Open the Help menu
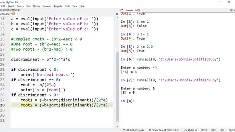This screenshot has height=132, width=235. tap(82, 6)
